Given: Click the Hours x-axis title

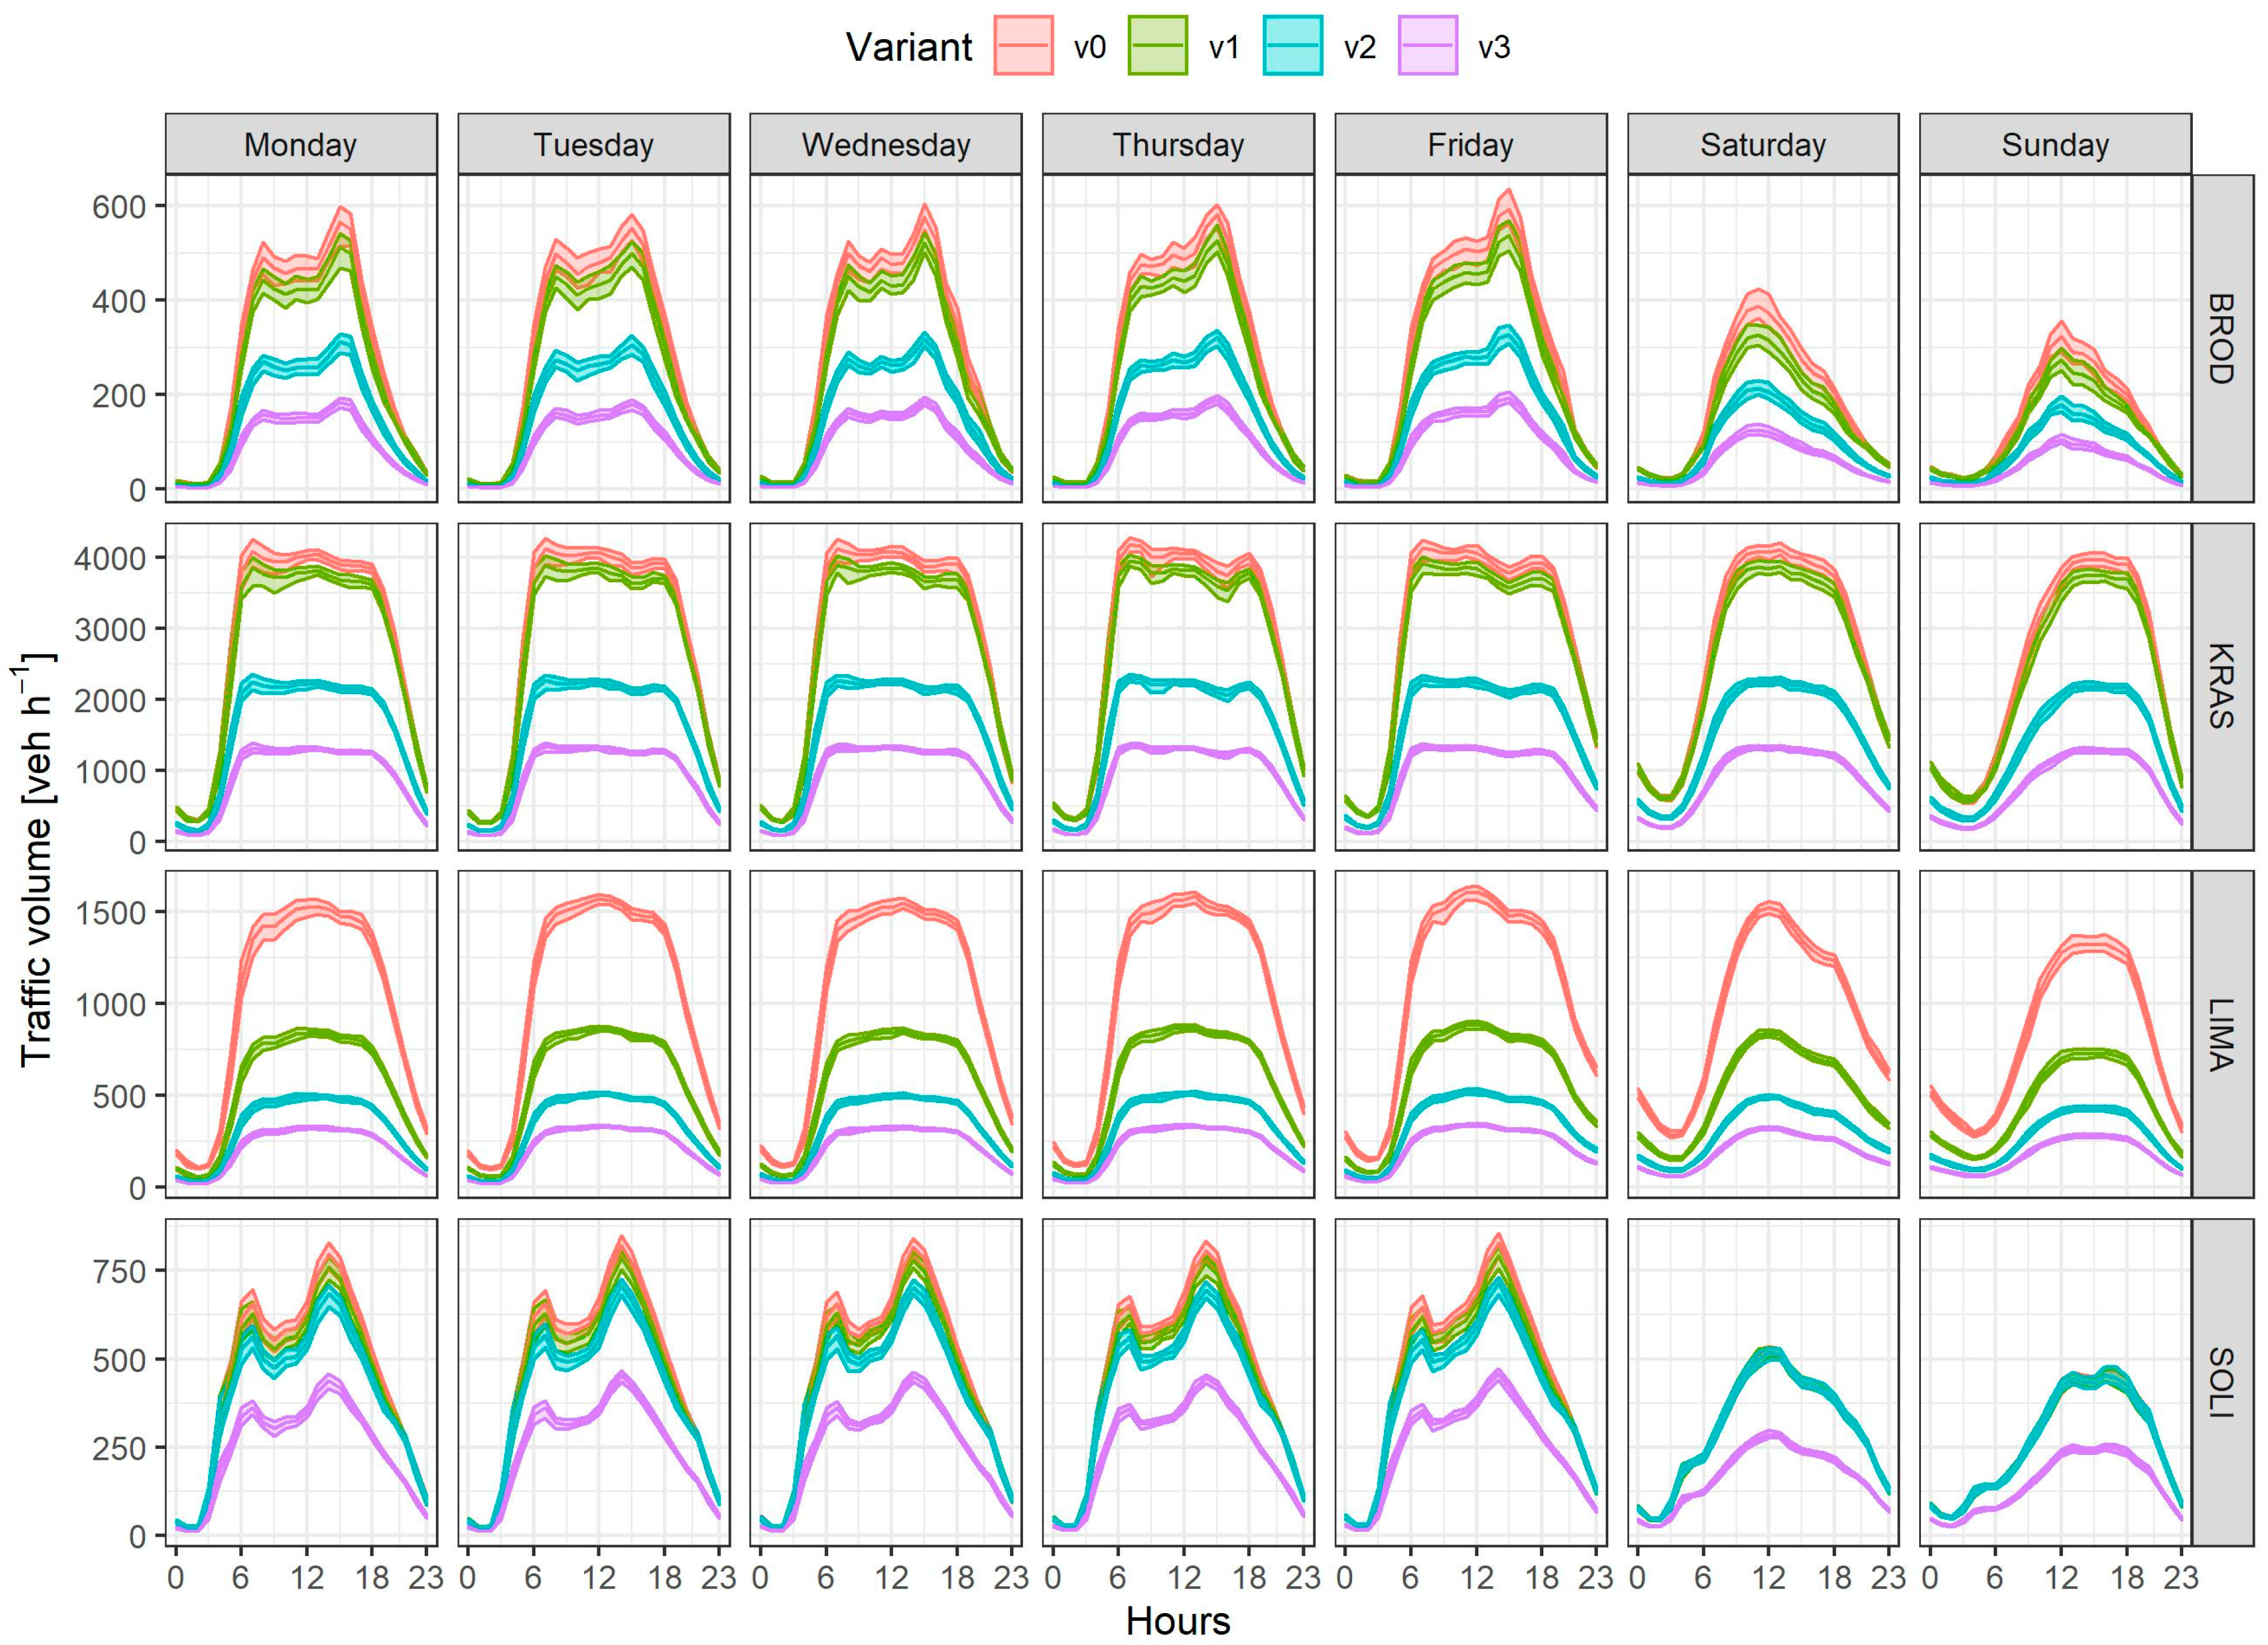Looking at the screenshot, I should tap(1178, 1621).
